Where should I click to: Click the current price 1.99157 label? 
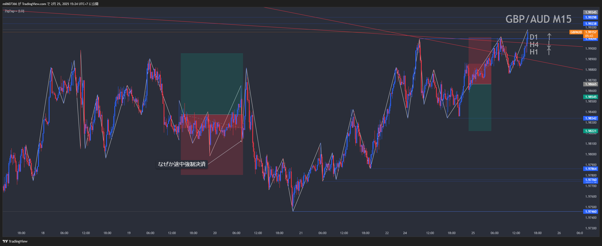click(591, 32)
